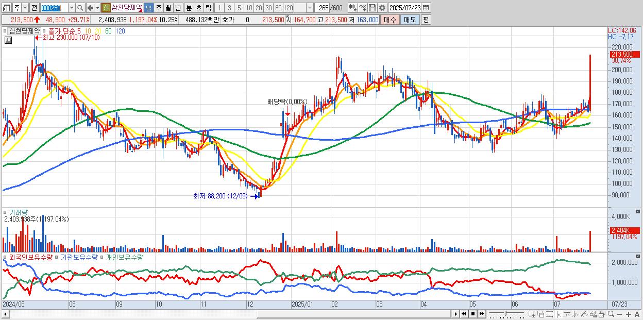Click the olive '신' badge icon
The width and height of the screenshot is (643, 320).
tap(106, 8)
